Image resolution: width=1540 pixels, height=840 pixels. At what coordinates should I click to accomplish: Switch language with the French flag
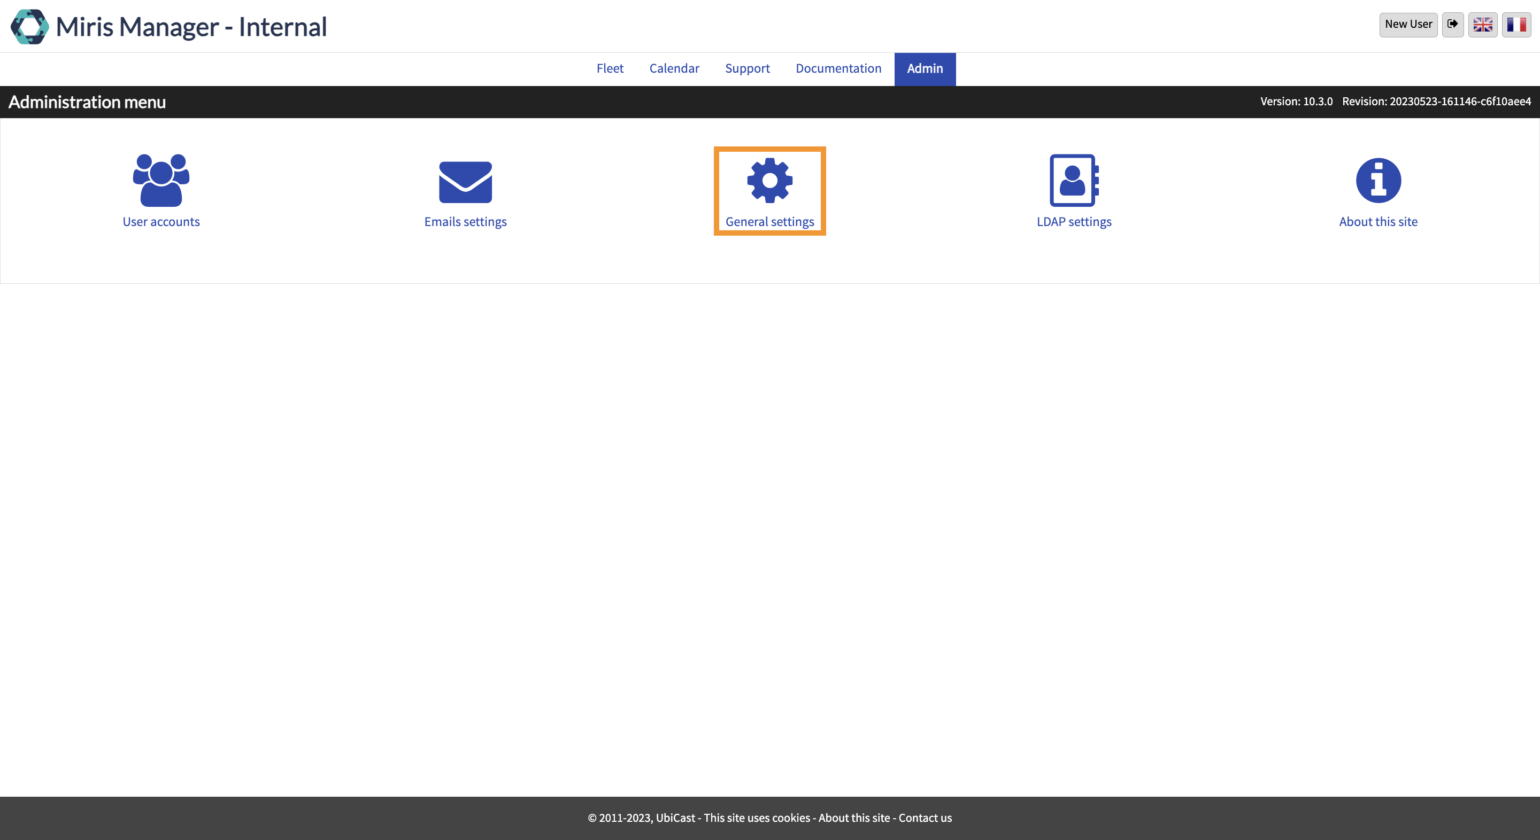(1516, 25)
